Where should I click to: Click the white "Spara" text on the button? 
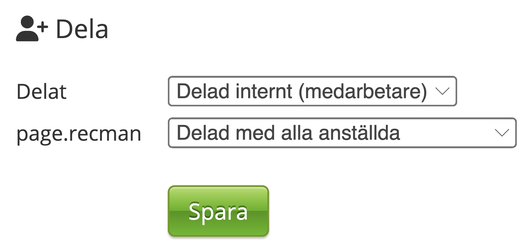[218, 211]
